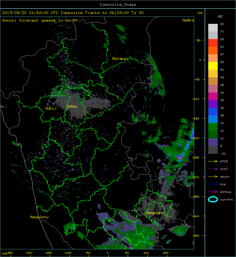Screen dimensions: 236x257
Task: Click the Composite_Image title text
Action: (118, 5)
